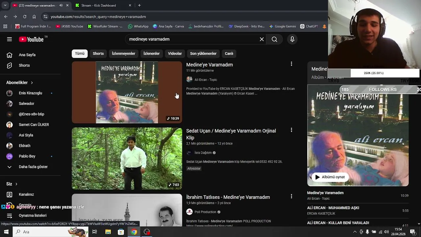This screenshot has width=421, height=237.
Task: Open new browser tab with the plus button
Action: (139, 5)
